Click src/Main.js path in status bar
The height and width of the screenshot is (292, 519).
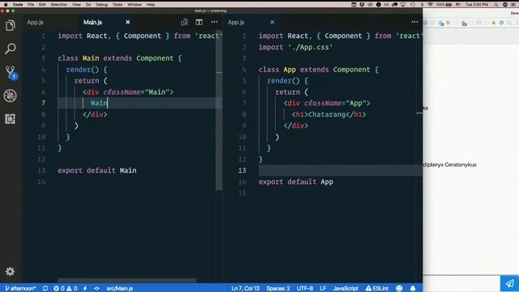click(119, 289)
